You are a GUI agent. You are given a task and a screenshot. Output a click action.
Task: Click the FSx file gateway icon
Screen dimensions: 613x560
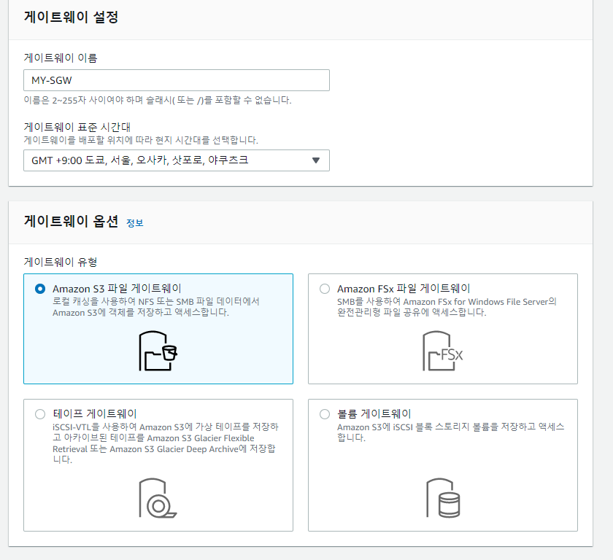pos(442,351)
